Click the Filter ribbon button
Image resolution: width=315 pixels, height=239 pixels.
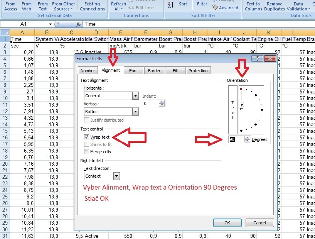tap(202, 4)
